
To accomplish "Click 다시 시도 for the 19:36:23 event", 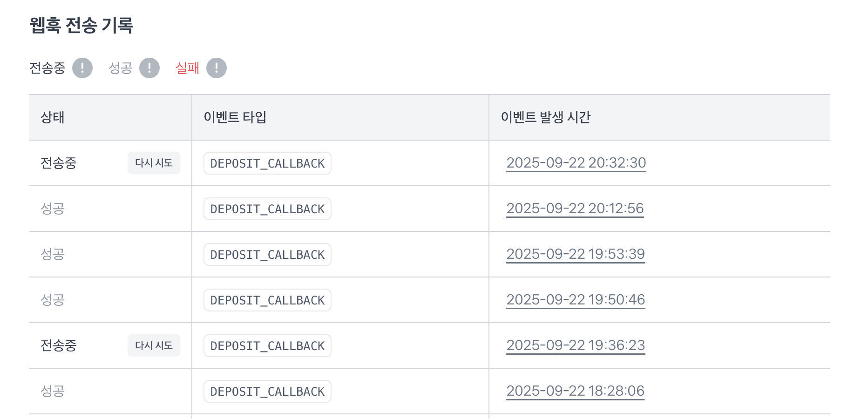I will (154, 345).
